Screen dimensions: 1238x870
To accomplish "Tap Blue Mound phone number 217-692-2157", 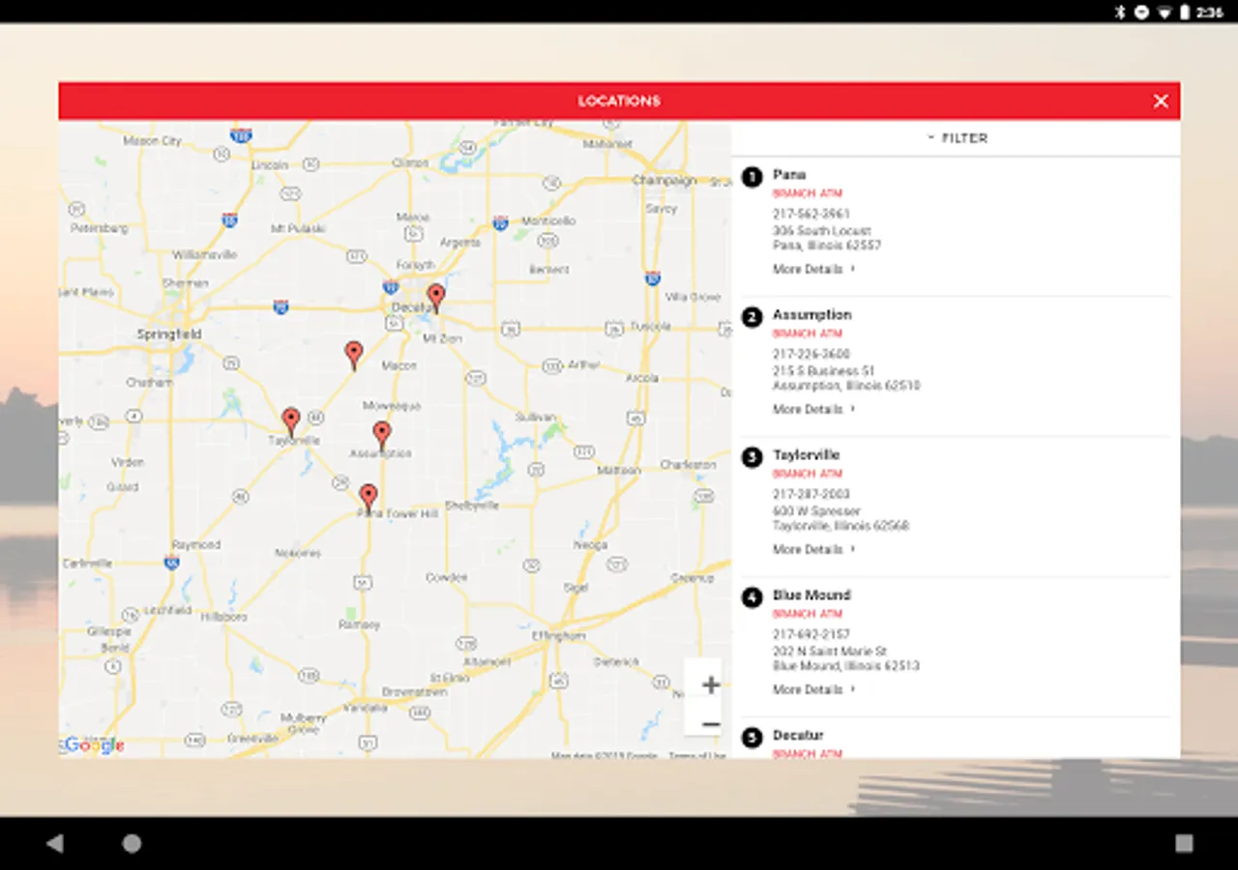I will pos(811,634).
